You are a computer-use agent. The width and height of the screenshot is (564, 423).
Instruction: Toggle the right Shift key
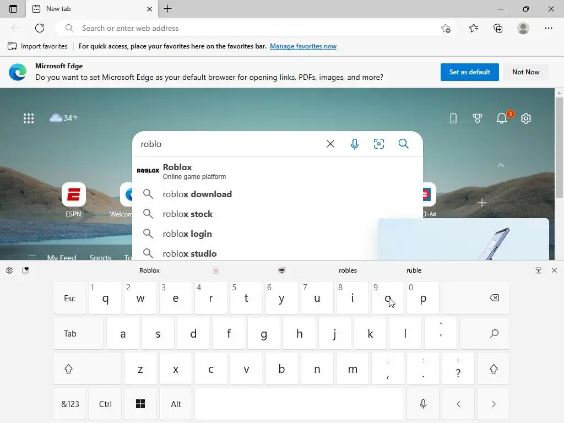493,368
